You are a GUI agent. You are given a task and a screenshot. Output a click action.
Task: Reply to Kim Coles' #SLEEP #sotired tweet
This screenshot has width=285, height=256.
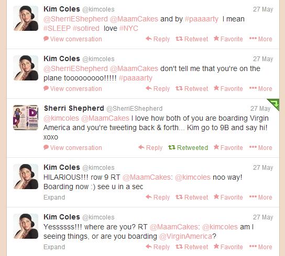[158, 39]
